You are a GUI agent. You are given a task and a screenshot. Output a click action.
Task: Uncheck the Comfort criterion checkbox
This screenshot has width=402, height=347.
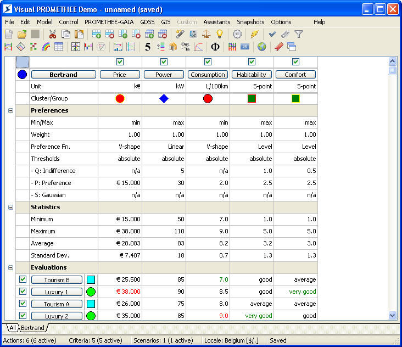pyautogui.click(x=295, y=61)
